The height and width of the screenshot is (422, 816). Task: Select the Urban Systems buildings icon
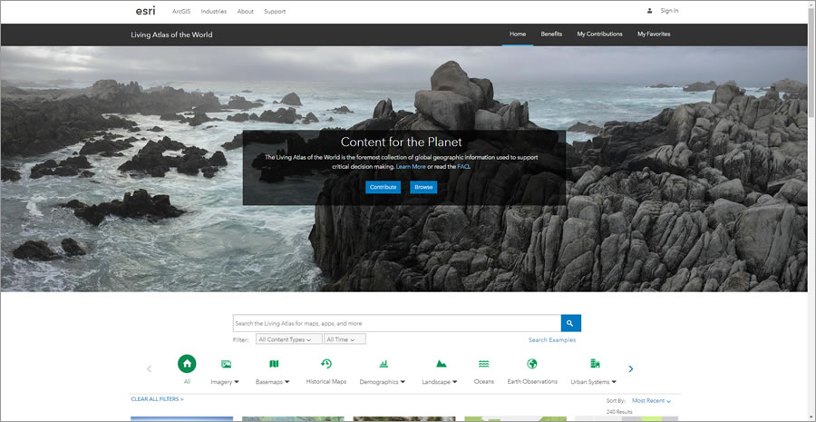[595, 364]
